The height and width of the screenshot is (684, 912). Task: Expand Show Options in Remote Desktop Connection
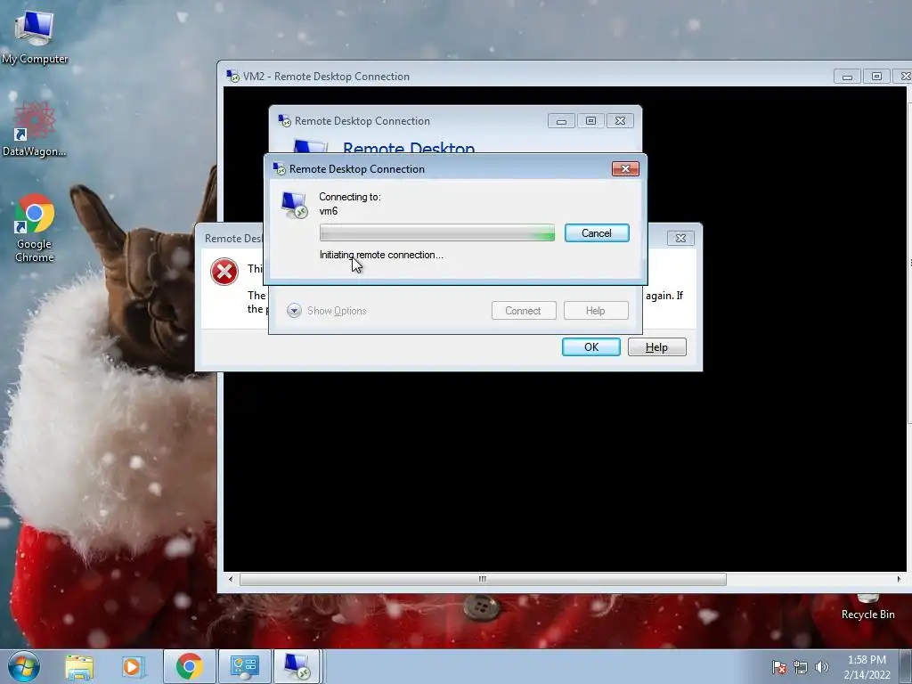[326, 311]
